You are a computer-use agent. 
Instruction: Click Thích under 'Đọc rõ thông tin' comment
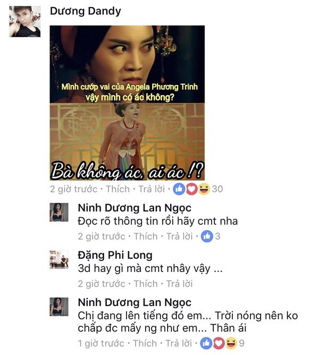pyautogui.click(x=146, y=236)
